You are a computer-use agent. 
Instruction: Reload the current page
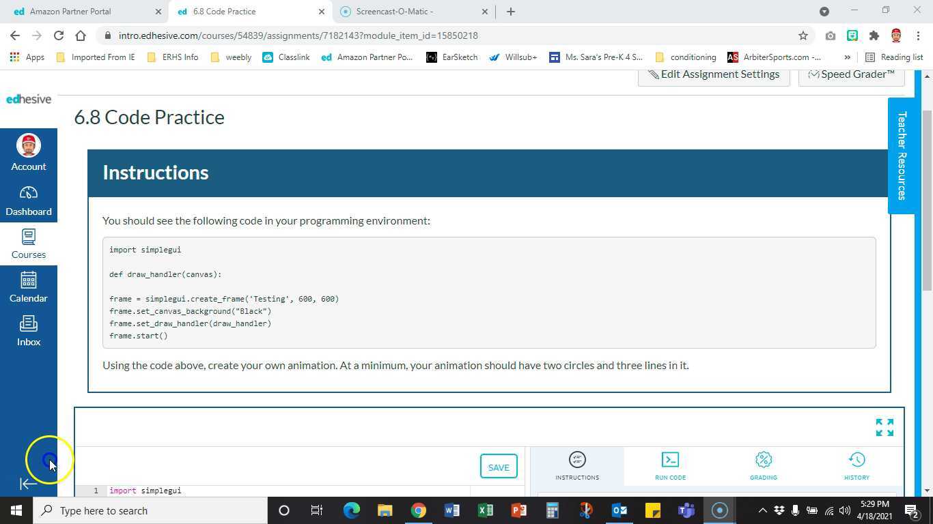point(59,35)
